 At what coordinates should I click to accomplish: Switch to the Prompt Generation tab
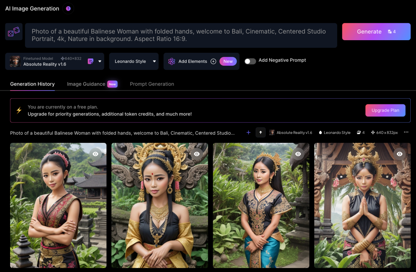point(152,84)
